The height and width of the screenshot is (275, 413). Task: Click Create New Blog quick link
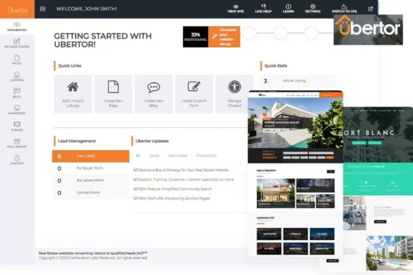(153, 94)
